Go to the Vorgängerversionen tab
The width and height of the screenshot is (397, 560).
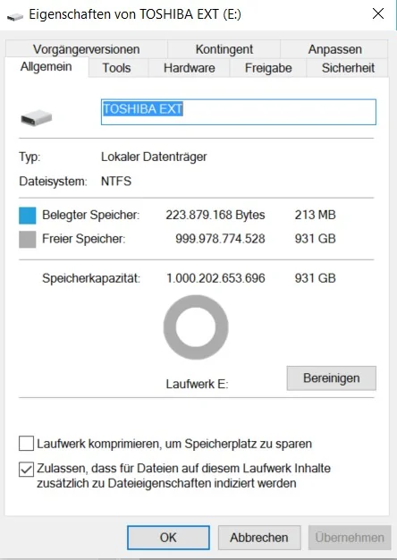point(87,49)
